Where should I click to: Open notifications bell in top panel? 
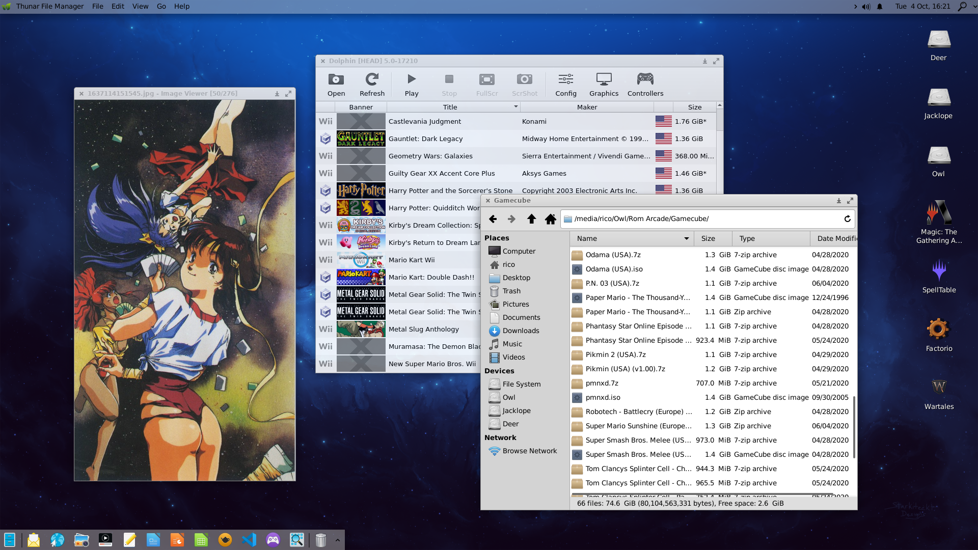880,7
